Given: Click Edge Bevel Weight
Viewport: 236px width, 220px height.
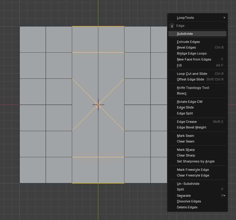Looking at the screenshot, I should 197,127.
